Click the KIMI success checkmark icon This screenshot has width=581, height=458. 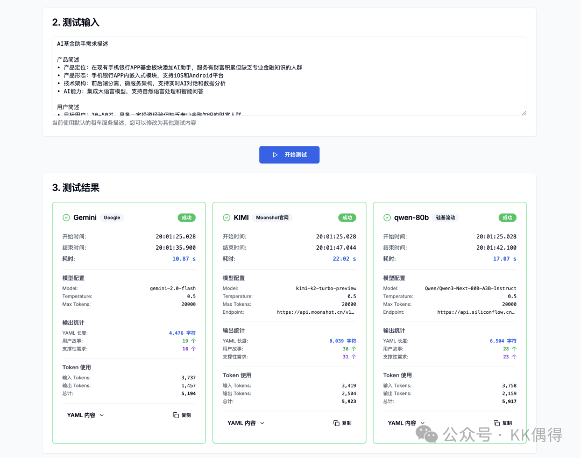[x=226, y=217]
